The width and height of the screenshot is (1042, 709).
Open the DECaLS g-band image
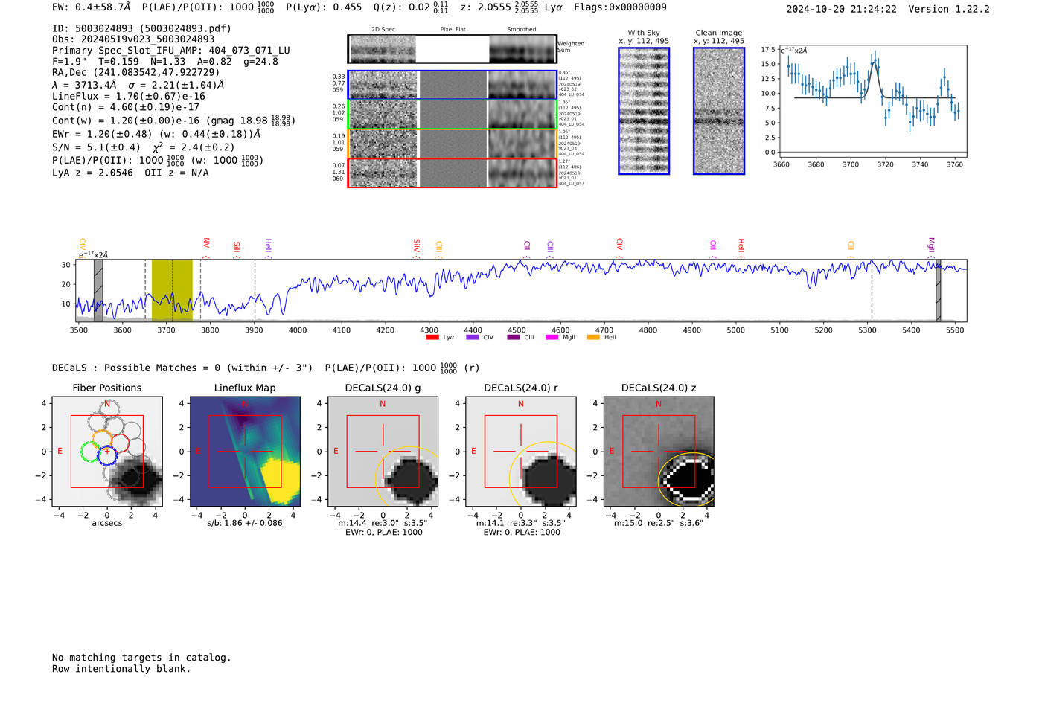[x=383, y=452]
